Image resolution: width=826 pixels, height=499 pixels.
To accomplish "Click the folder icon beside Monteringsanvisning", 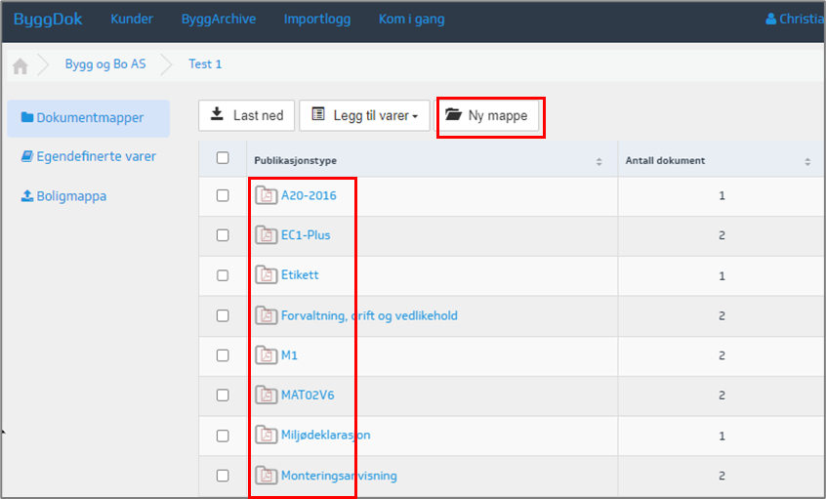I will point(266,476).
